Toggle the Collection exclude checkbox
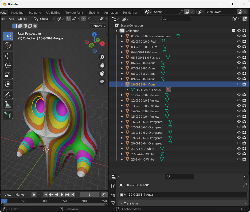 (x=233, y=31)
